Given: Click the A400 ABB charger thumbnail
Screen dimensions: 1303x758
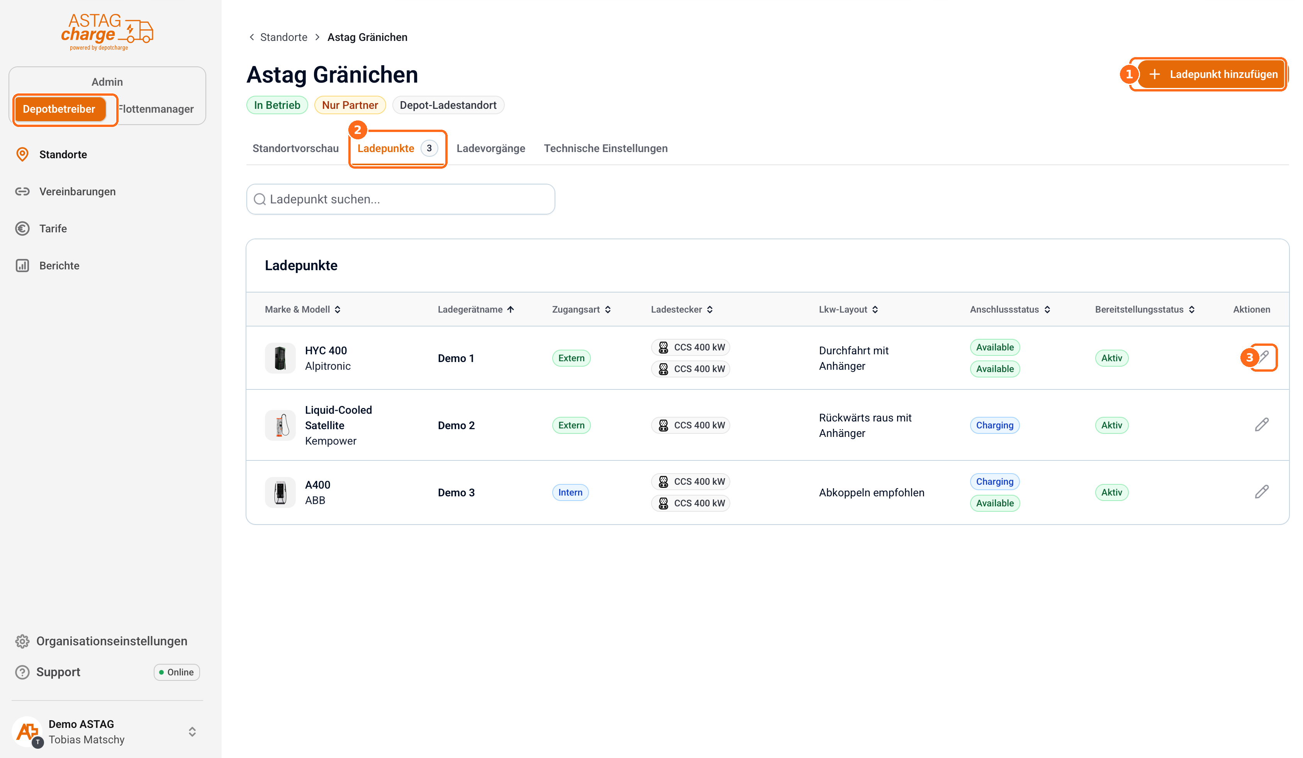Looking at the screenshot, I should coord(280,492).
